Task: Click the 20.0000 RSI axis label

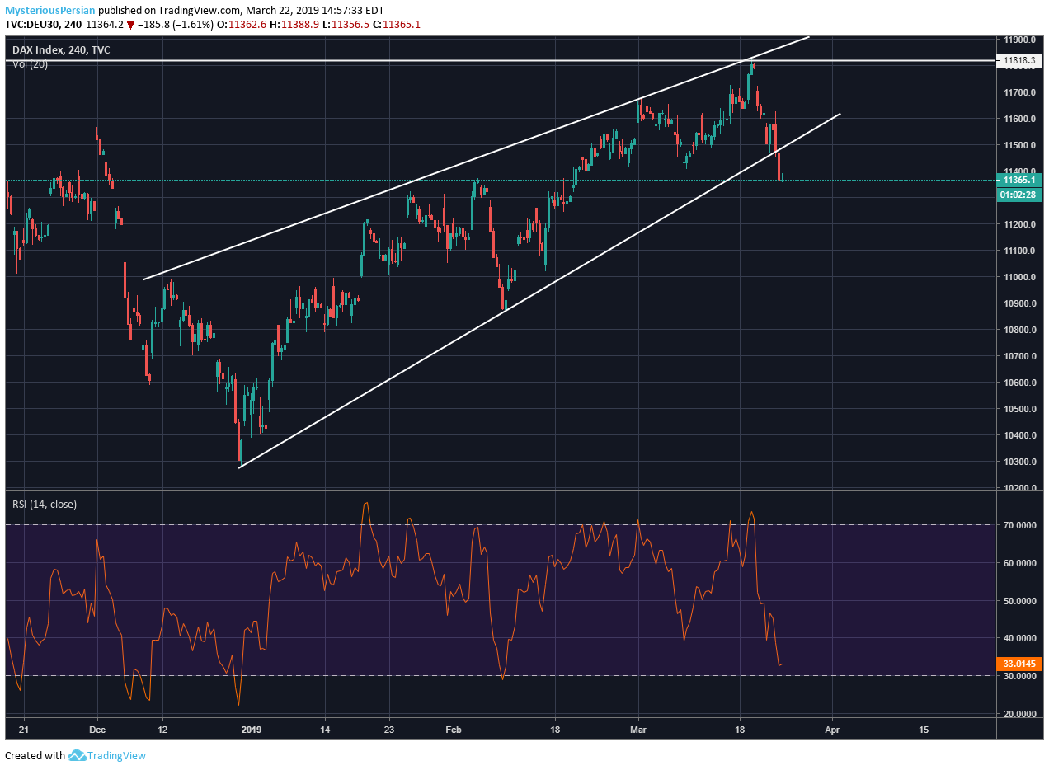Action: [1020, 714]
